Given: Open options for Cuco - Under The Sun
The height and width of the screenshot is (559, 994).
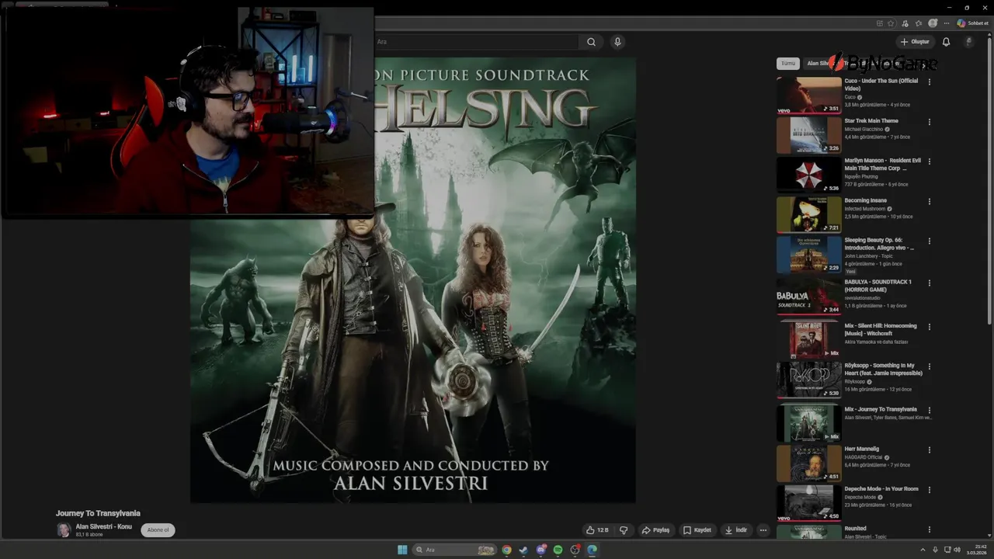Looking at the screenshot, I should click(x=930, y=82).
